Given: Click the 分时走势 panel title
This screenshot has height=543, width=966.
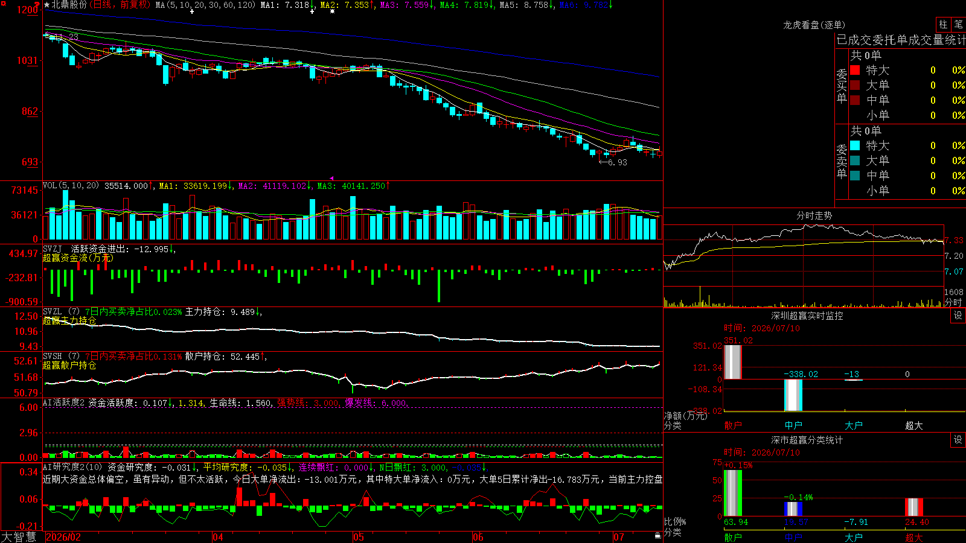Looking at the screenshot, I should click(814, 215).
